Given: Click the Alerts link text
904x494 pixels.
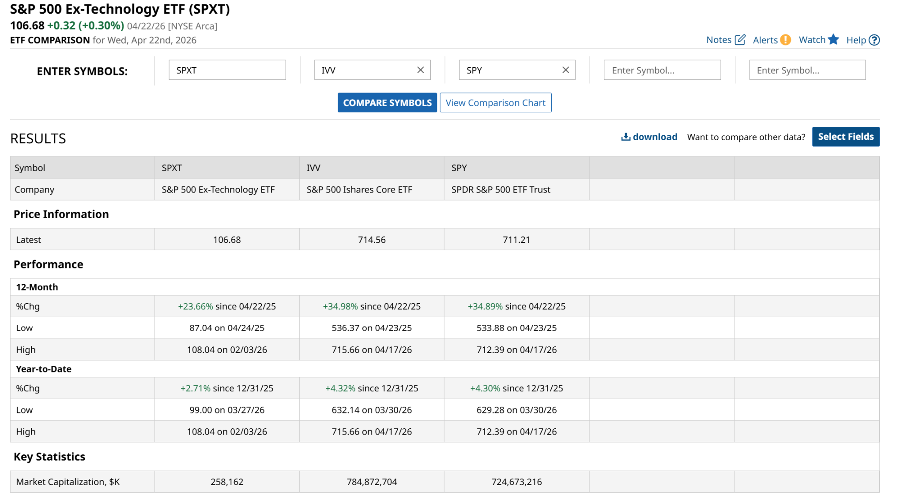Looking at the screenshot, I should pos(765,40).
